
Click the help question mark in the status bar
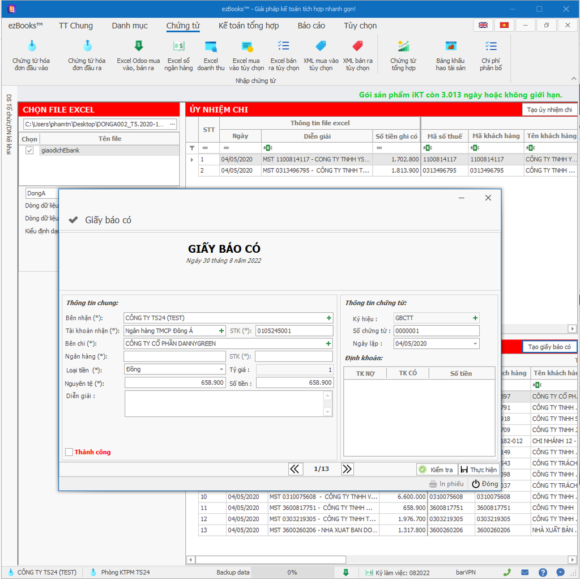coord(543,572)
